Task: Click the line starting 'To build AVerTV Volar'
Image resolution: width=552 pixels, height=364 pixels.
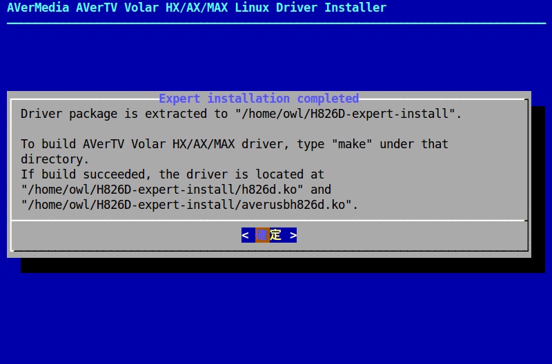Action: (x=235, y=144)
